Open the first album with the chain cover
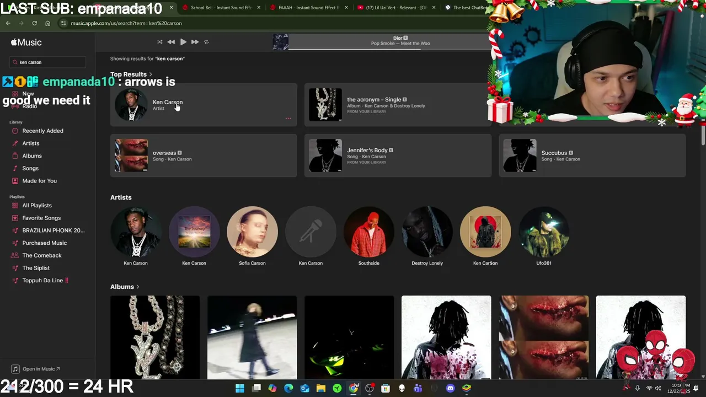This screenshot has height=397, width=706. (155, 337)
